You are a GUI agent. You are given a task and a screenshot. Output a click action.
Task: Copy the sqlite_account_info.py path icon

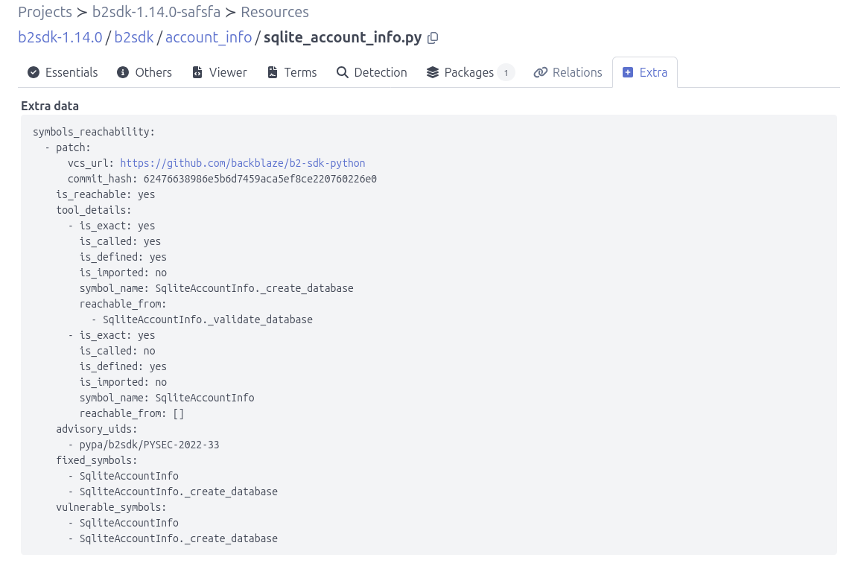[433, 38]
